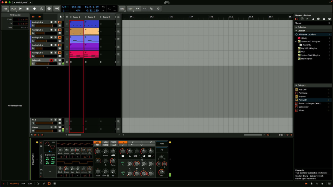The height and width of the screenshot is (187, 333).
Task: Click the undo arrow in toolbar
Action: (138, 9)
